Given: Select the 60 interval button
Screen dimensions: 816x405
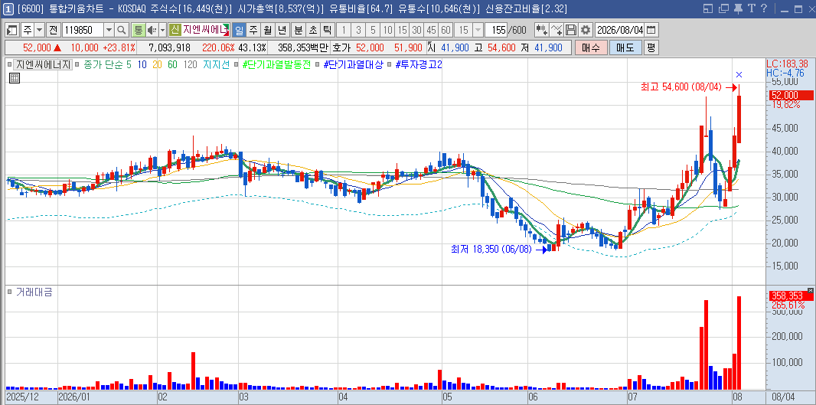Looking at the screenshot, I should pyautogui.click(x=446, y=30).
